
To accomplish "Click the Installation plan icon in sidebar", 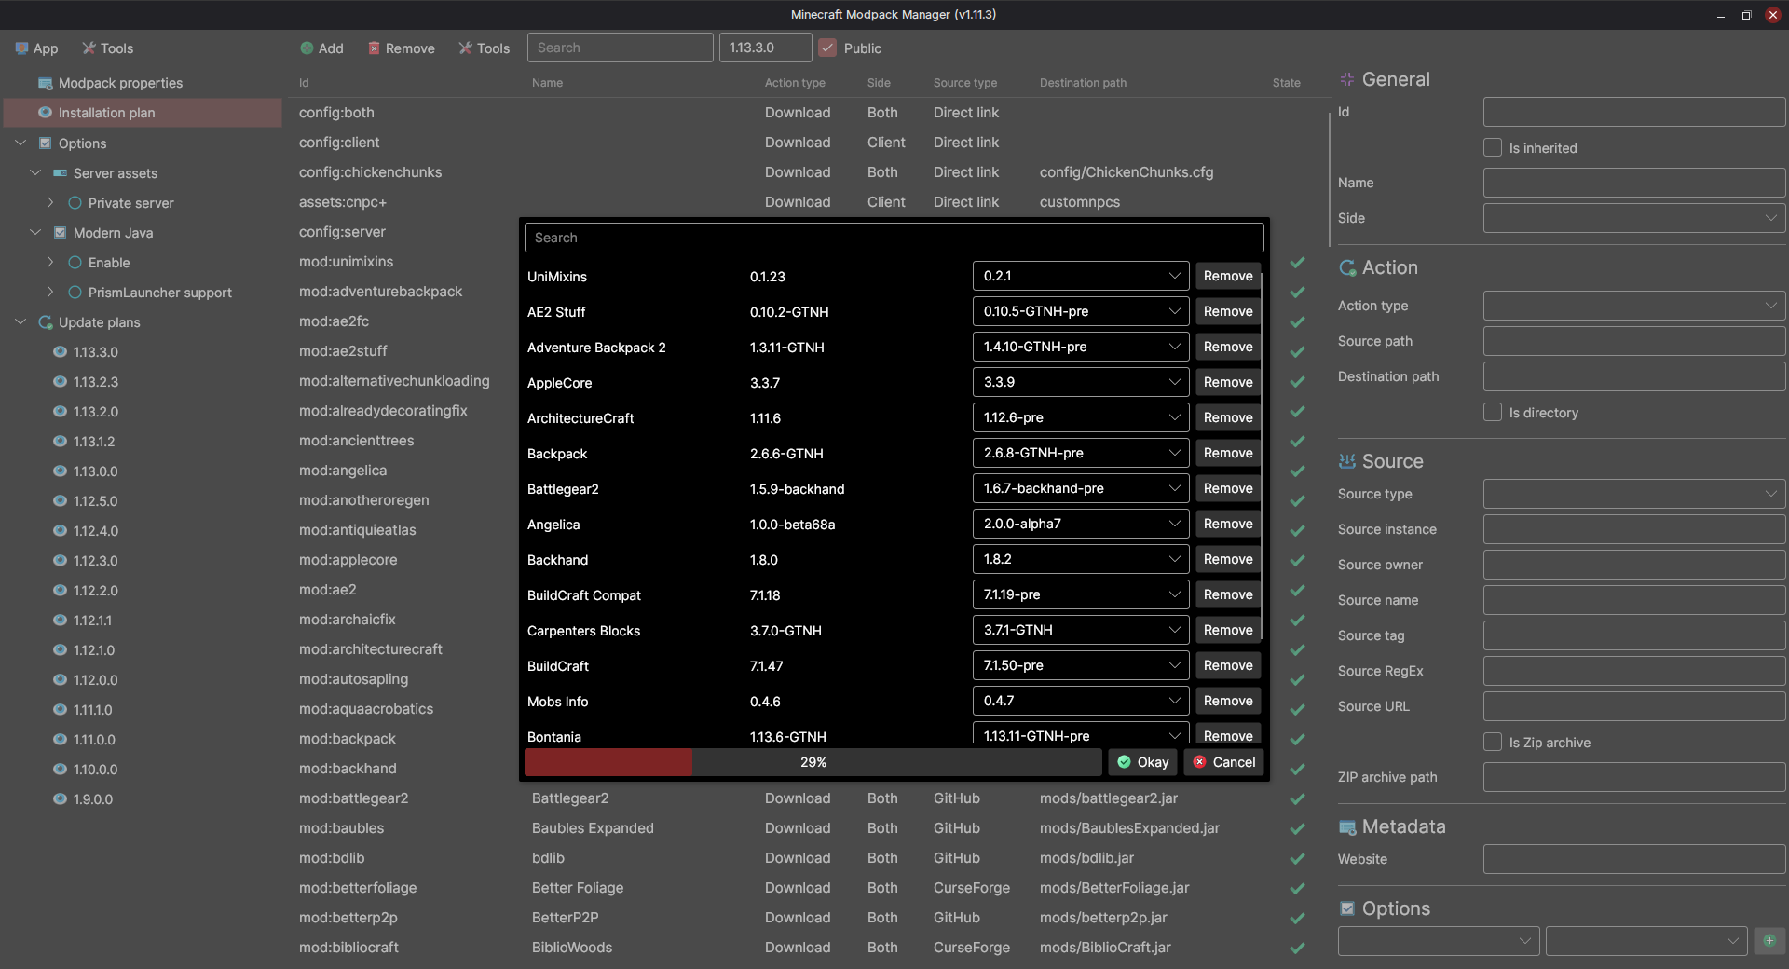I will pyautogui.click(x=45, y=113).
